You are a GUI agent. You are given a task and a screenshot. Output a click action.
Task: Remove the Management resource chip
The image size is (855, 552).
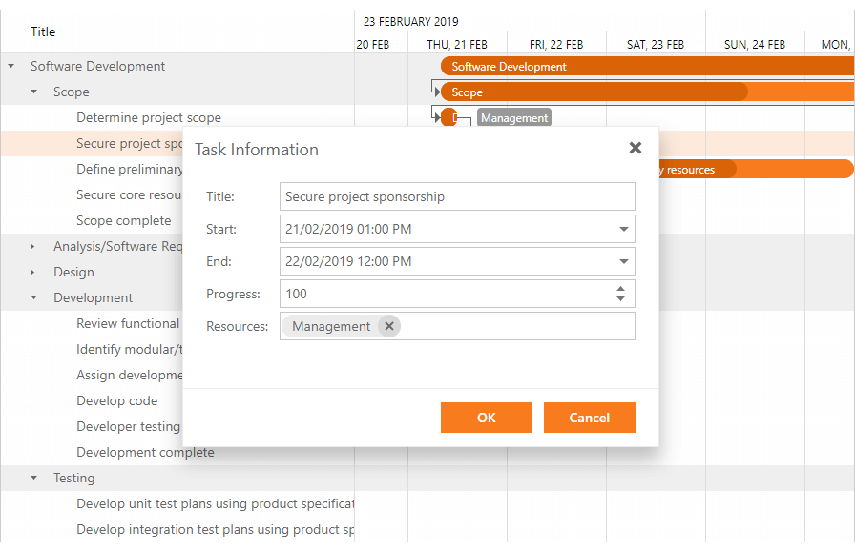click(389, 326)
